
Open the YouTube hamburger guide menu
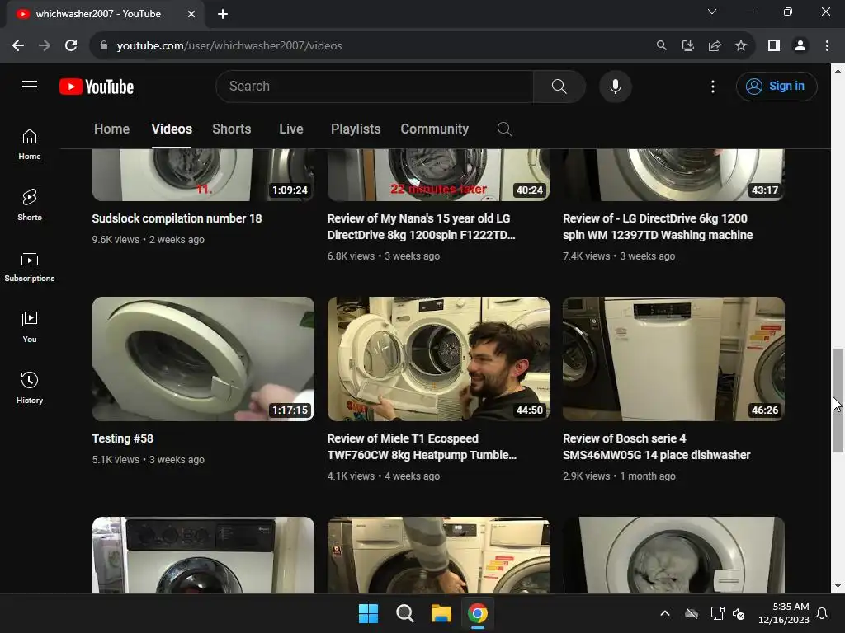[x=30, y=86]
